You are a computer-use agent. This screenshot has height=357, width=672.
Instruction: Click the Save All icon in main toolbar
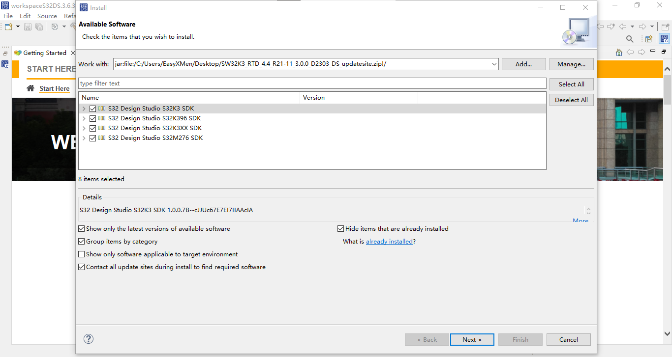point(39,27)
